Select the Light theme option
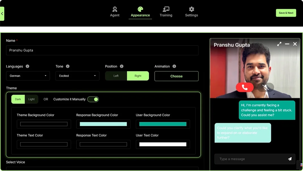Screen dimensions: 303x171 (x=31, y=99)
